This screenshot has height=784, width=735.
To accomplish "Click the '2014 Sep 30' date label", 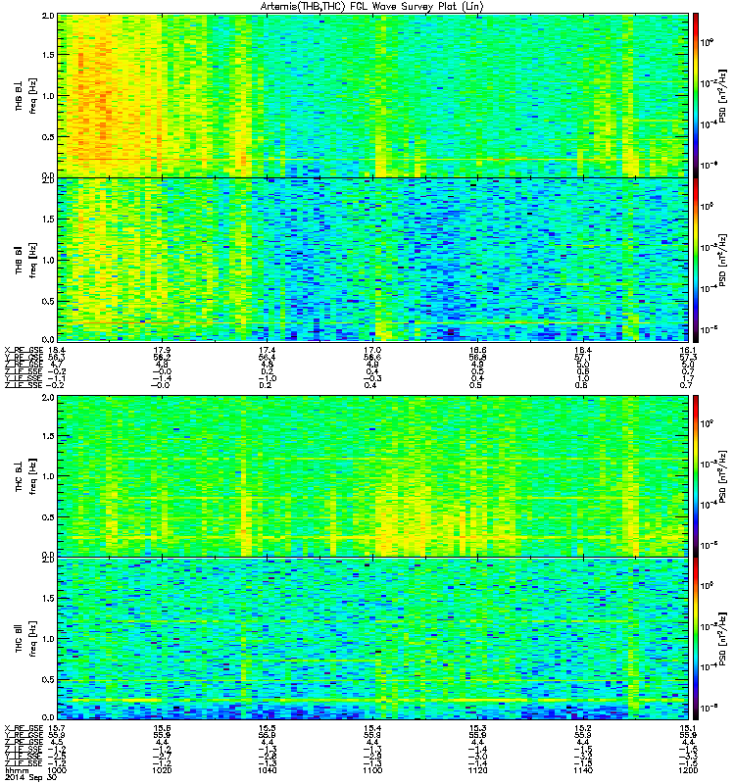I will pos(30,778).
